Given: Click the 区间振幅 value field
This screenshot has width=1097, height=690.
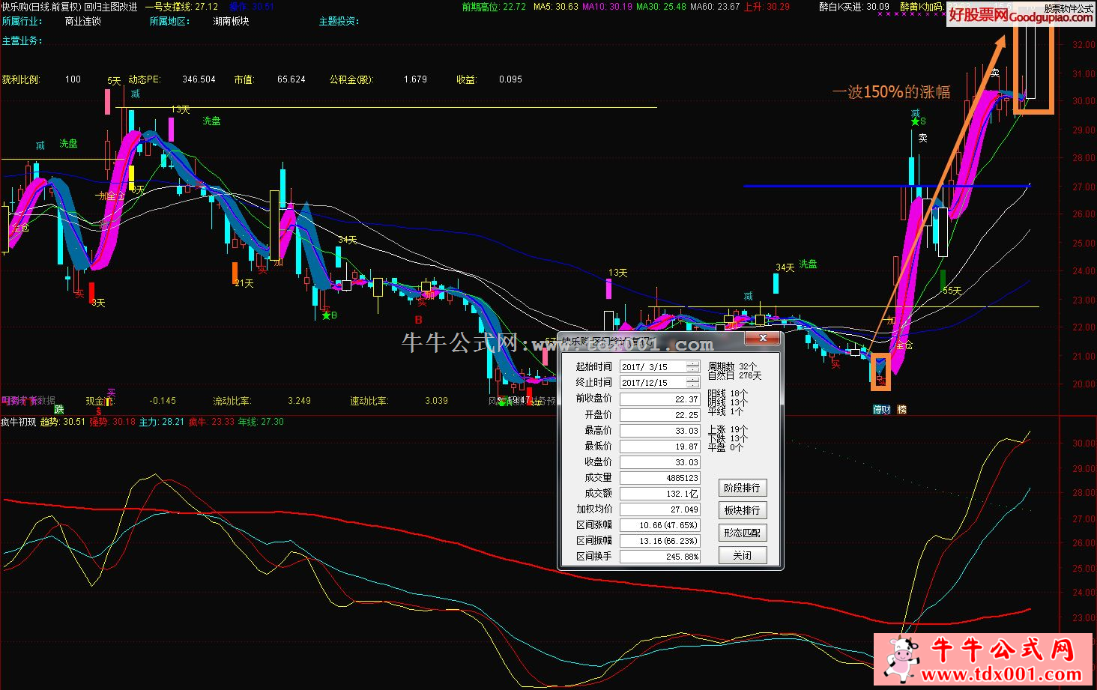Looking at the screenshot, I should coord(660,541).
